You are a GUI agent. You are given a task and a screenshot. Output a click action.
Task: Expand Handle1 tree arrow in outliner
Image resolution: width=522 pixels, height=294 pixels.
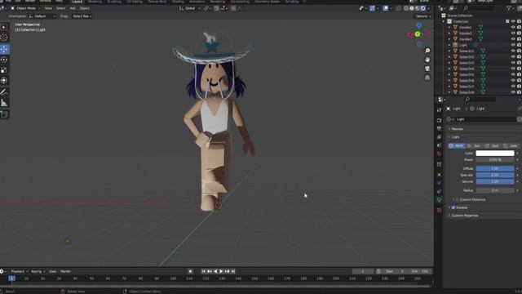point(449,27)
